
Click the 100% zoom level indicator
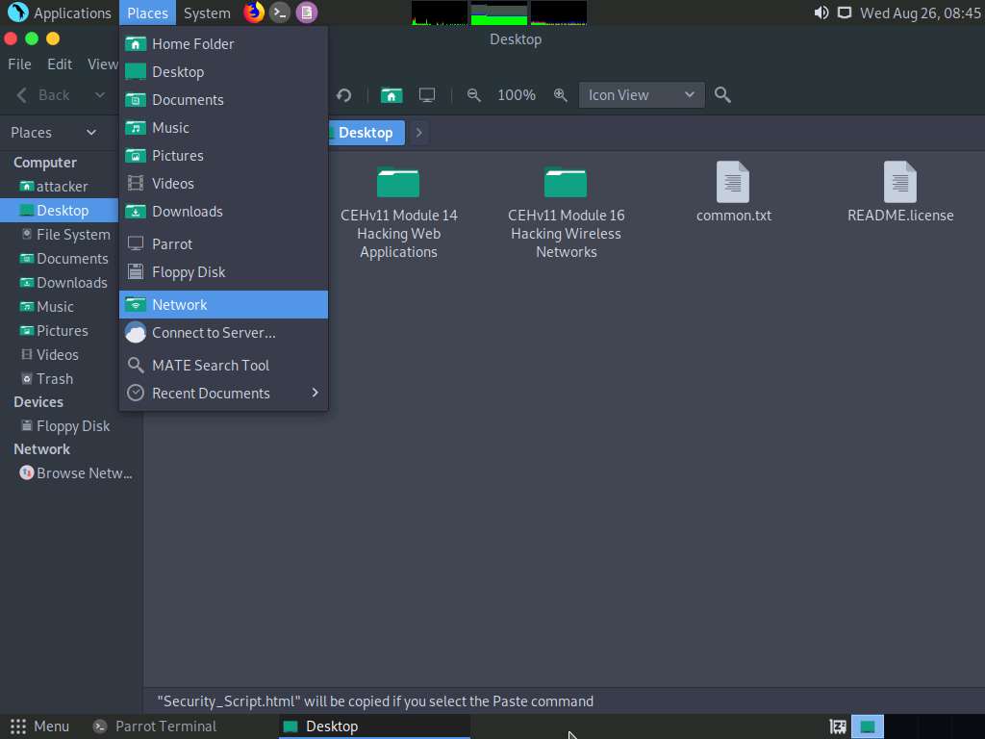516,95
